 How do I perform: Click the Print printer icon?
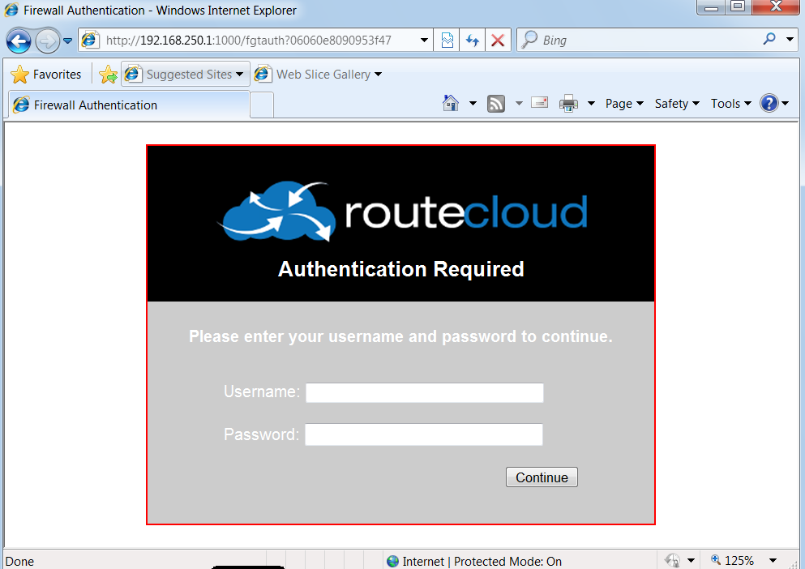coord(568,103)
